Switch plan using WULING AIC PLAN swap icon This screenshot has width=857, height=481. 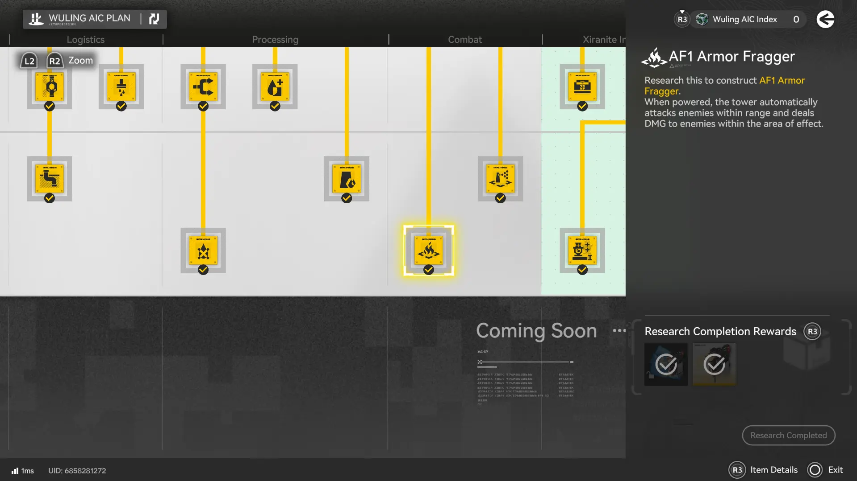point(154,19)
